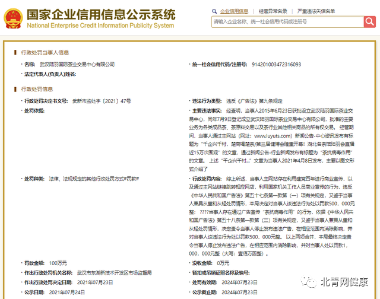
Task: Click the 主要违法事实 label
Action: point(207,111)
